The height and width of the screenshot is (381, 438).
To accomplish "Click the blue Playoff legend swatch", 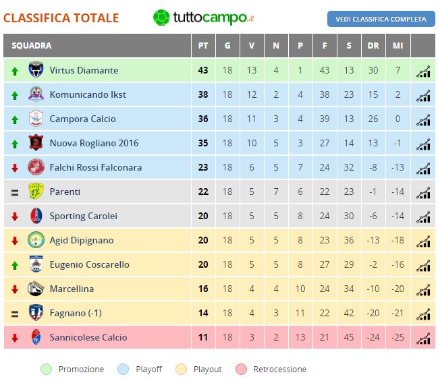I will tap(124, 370).
